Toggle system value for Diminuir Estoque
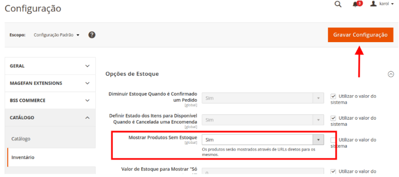The image size is (399, 177). (x=333, y=96)
